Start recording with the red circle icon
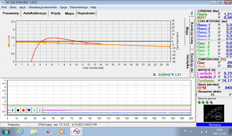Viewport: 232px width, 136px height. [x=23, y=110]
